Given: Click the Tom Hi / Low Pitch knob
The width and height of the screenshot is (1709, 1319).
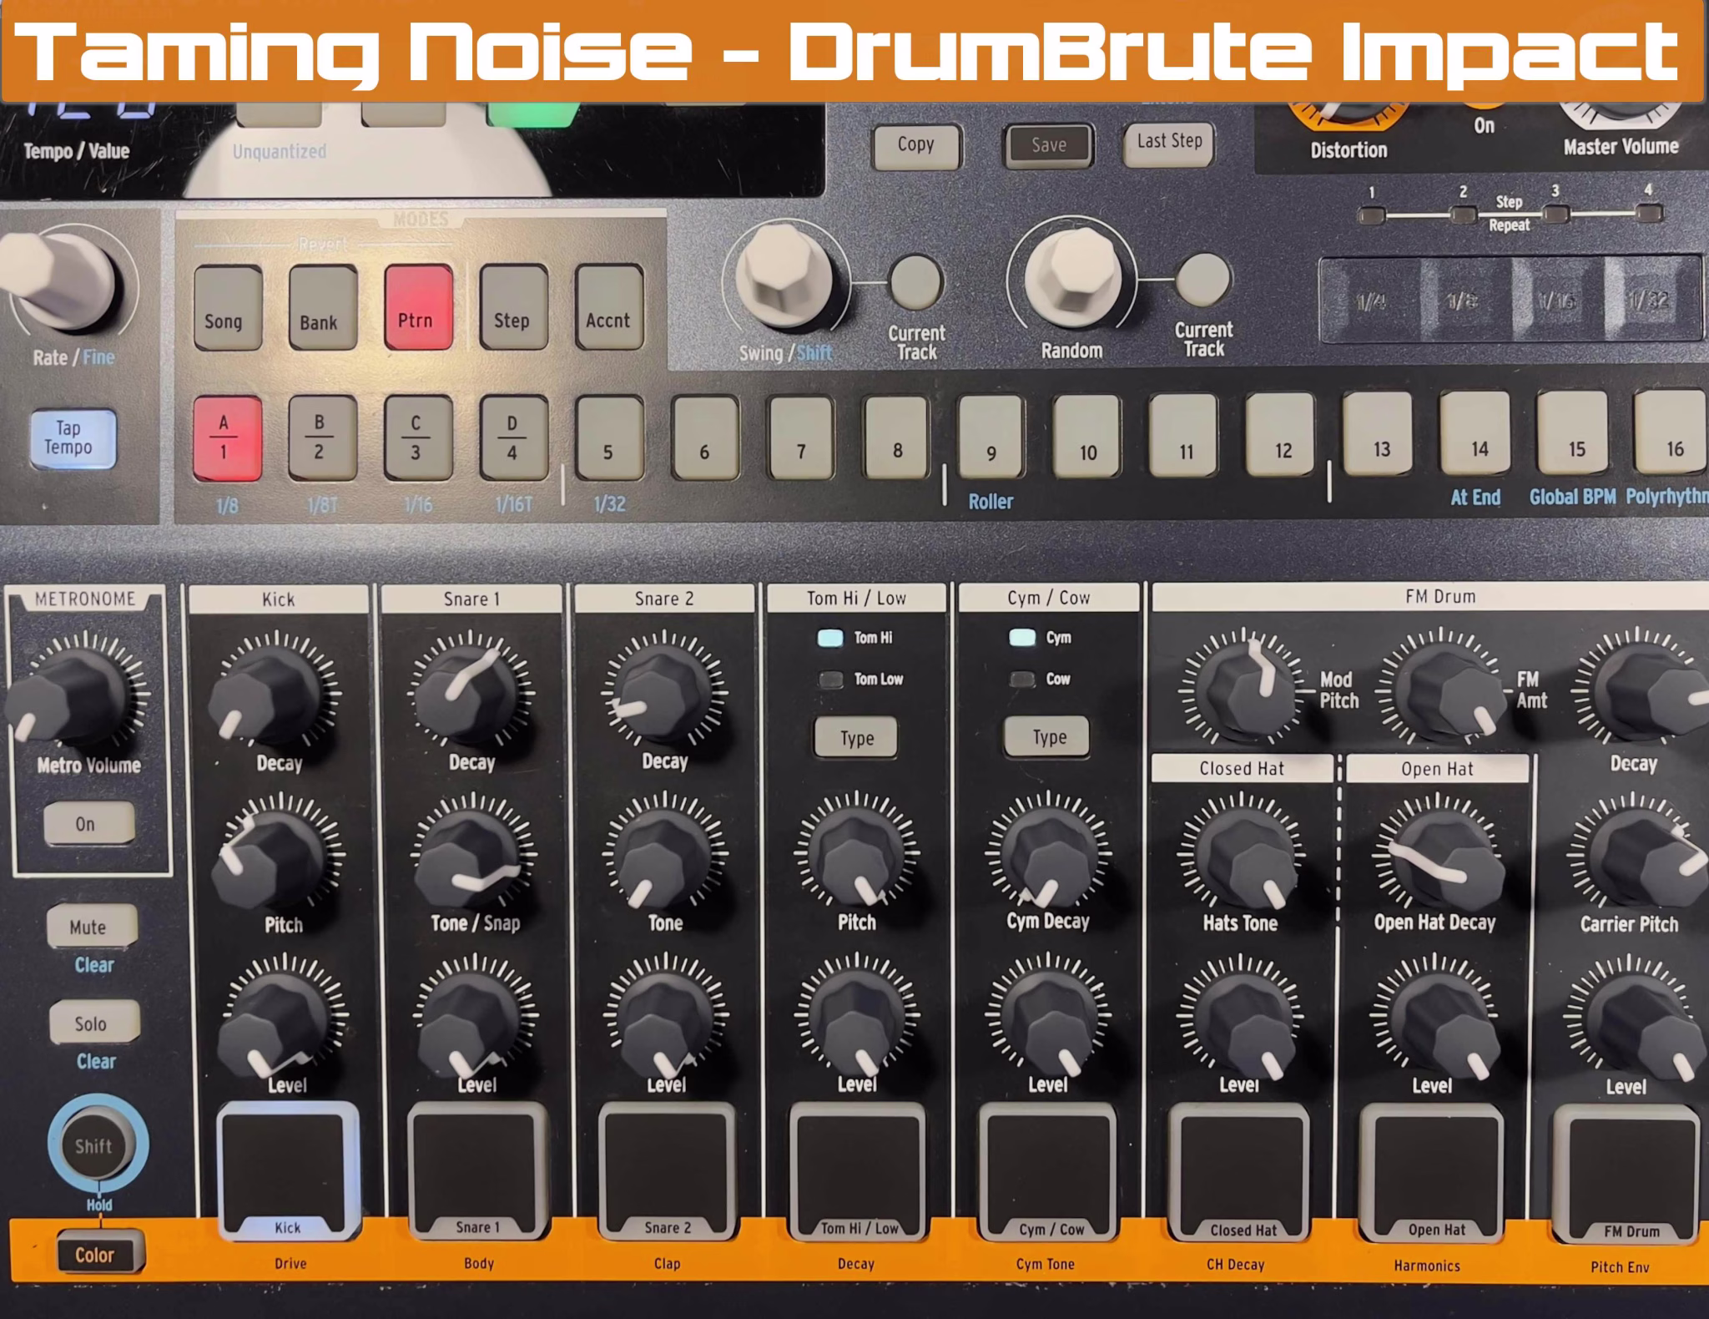Looking at the screenshot, I should [x=856, y=858].
